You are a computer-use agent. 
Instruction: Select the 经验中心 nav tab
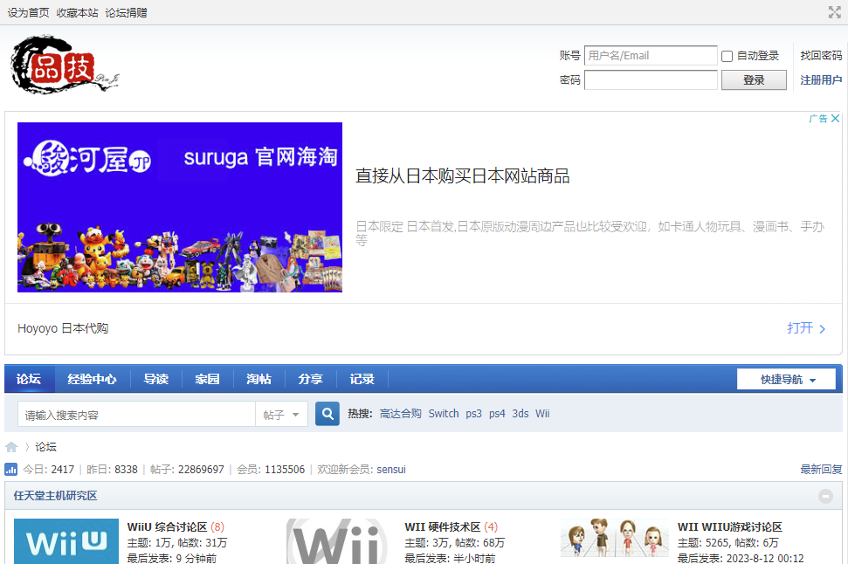pyautogui.click(x=92, y=379)
